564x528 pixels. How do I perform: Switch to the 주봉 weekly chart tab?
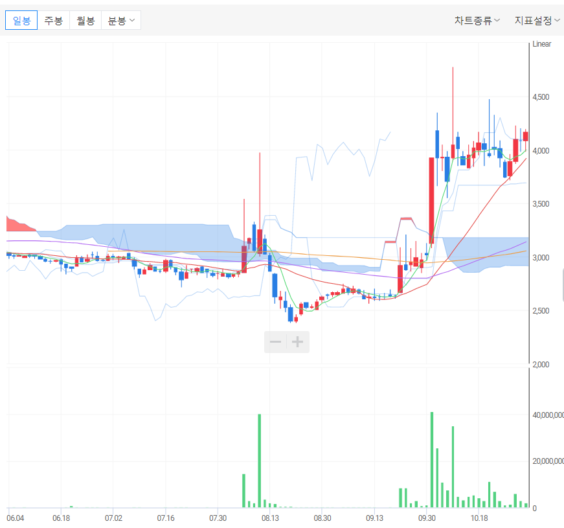pos(53,21)
